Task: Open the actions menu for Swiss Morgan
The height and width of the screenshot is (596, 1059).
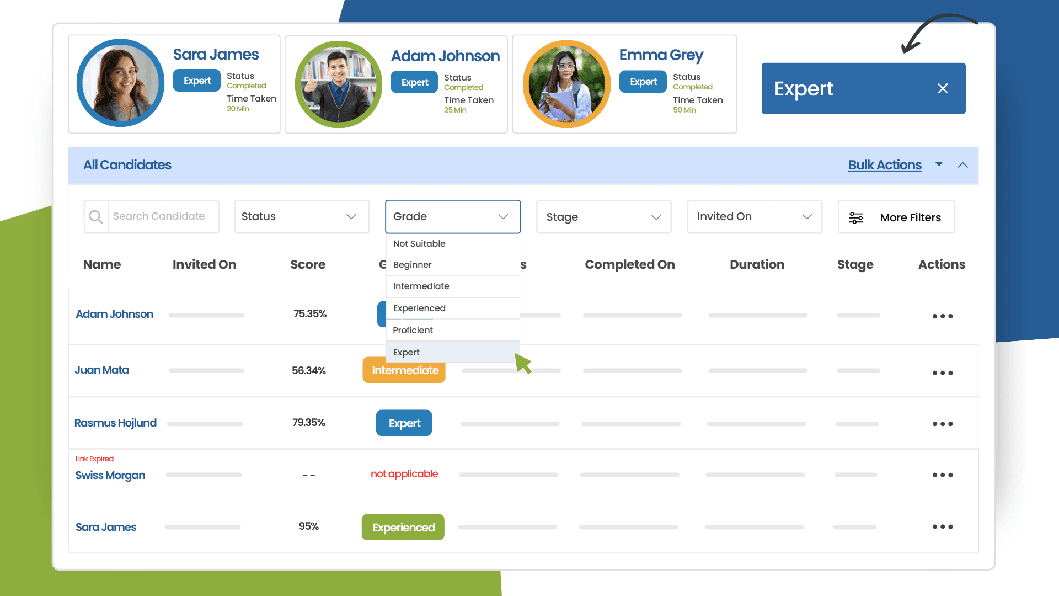Action: coord(943,475)
